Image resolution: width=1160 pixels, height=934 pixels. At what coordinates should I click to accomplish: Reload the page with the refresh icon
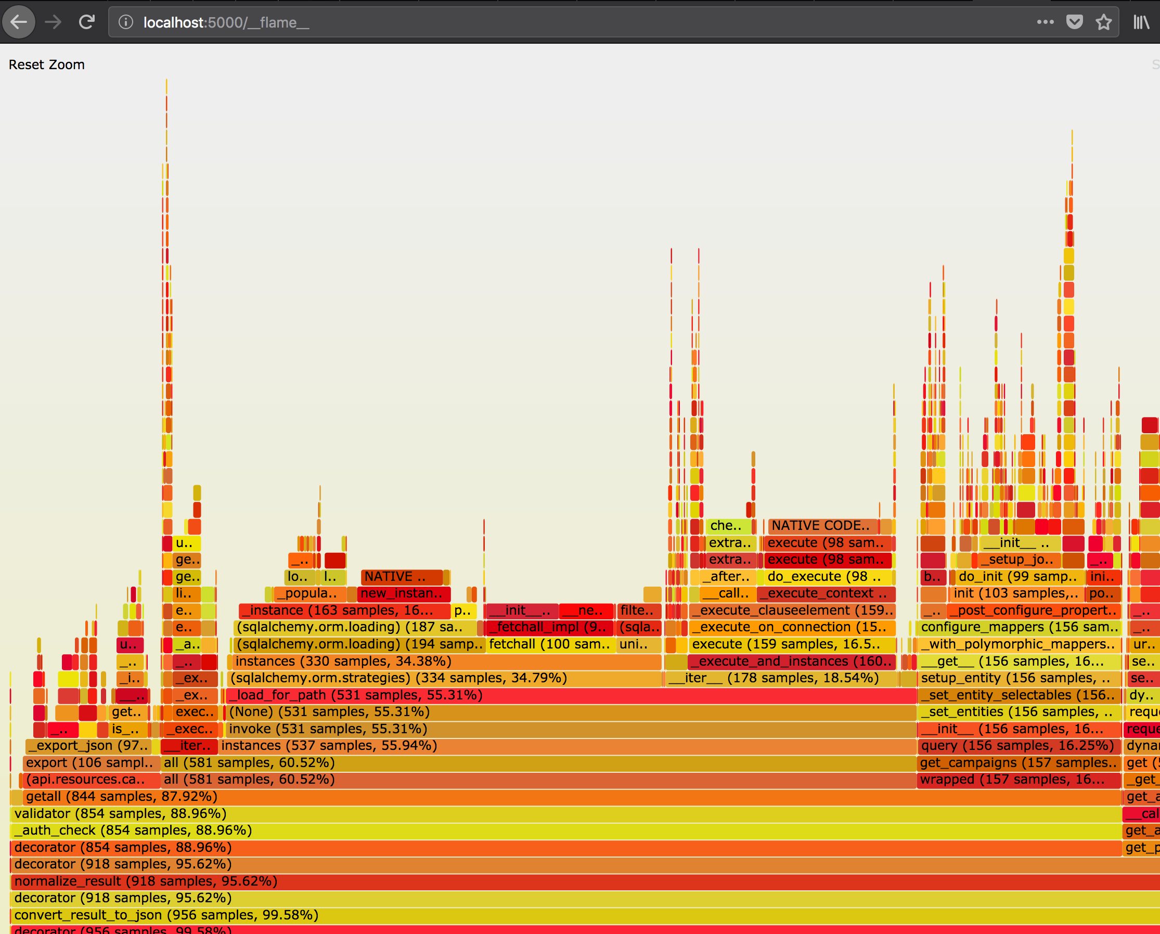87,22
